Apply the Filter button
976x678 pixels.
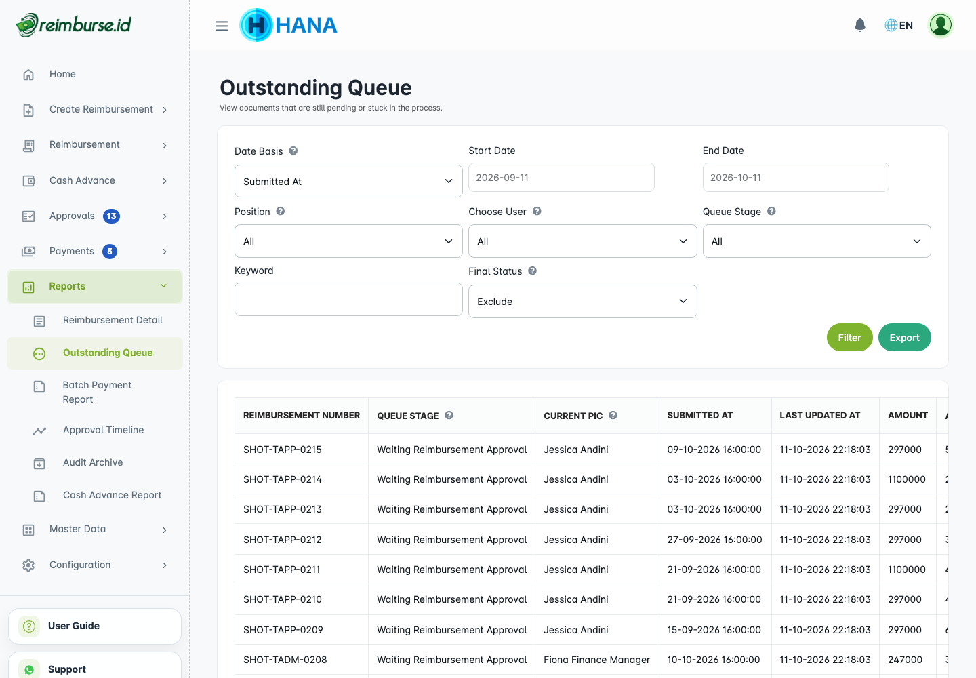pos(849,338)
